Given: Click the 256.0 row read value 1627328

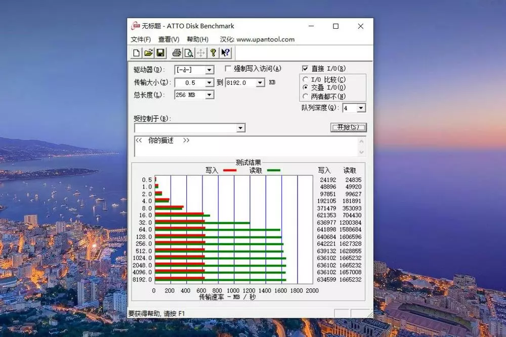Looking at the screenshot, I should [351, 244].
